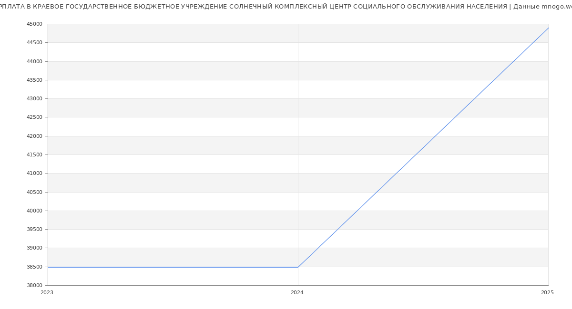Select the 45000 y-axis label
The width and height of the screenshot is (572, 309).
coord(35,24)
